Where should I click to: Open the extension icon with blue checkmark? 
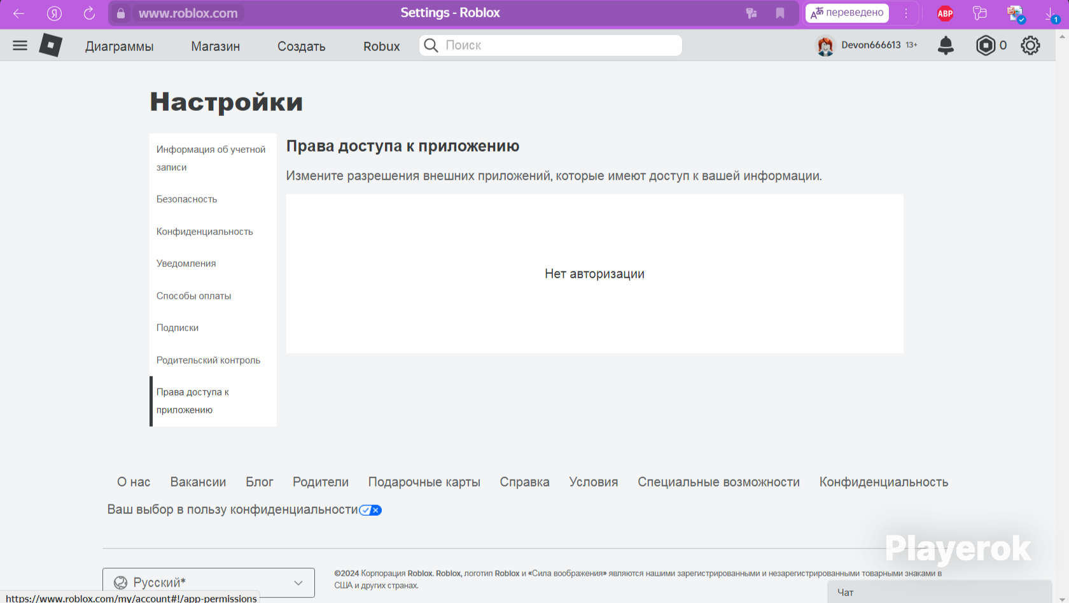[x=1016, y=13]
